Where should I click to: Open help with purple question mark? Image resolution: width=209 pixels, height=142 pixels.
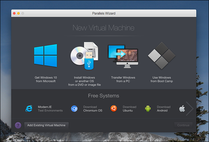(x=18, y=125)
